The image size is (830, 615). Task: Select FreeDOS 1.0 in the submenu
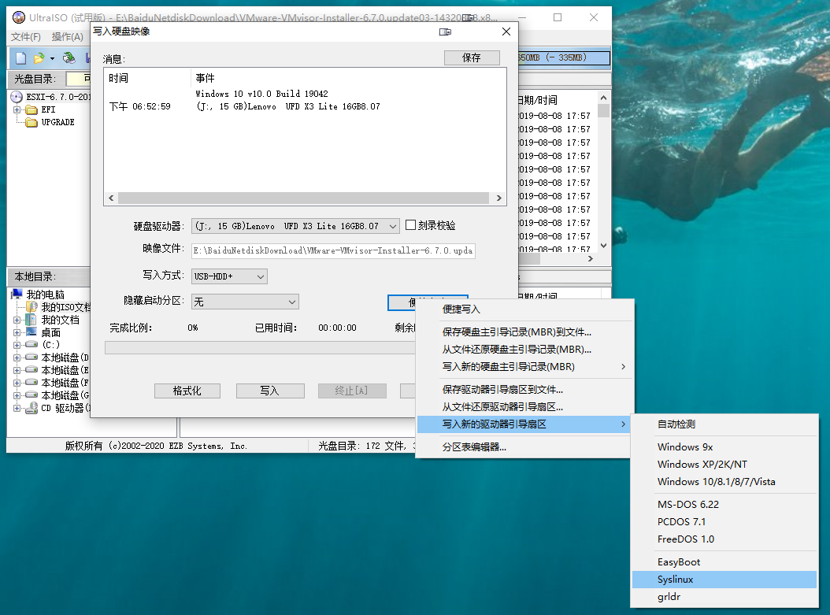pos(724,539)
